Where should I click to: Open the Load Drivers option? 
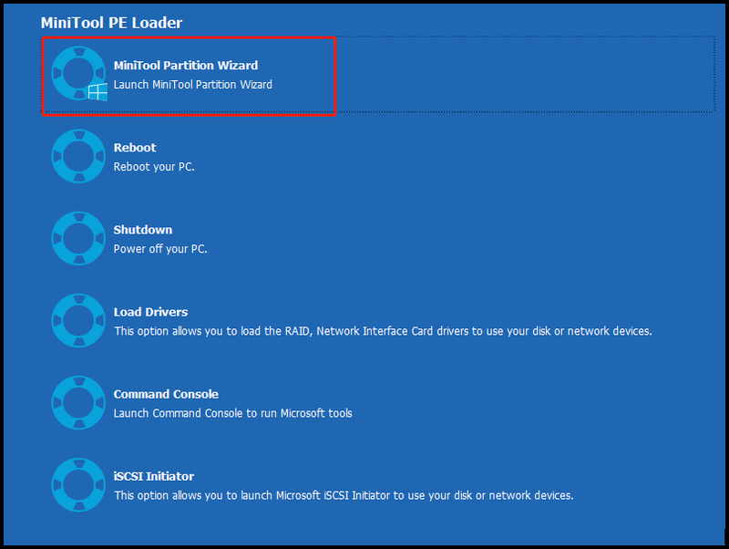coord(150,312)
